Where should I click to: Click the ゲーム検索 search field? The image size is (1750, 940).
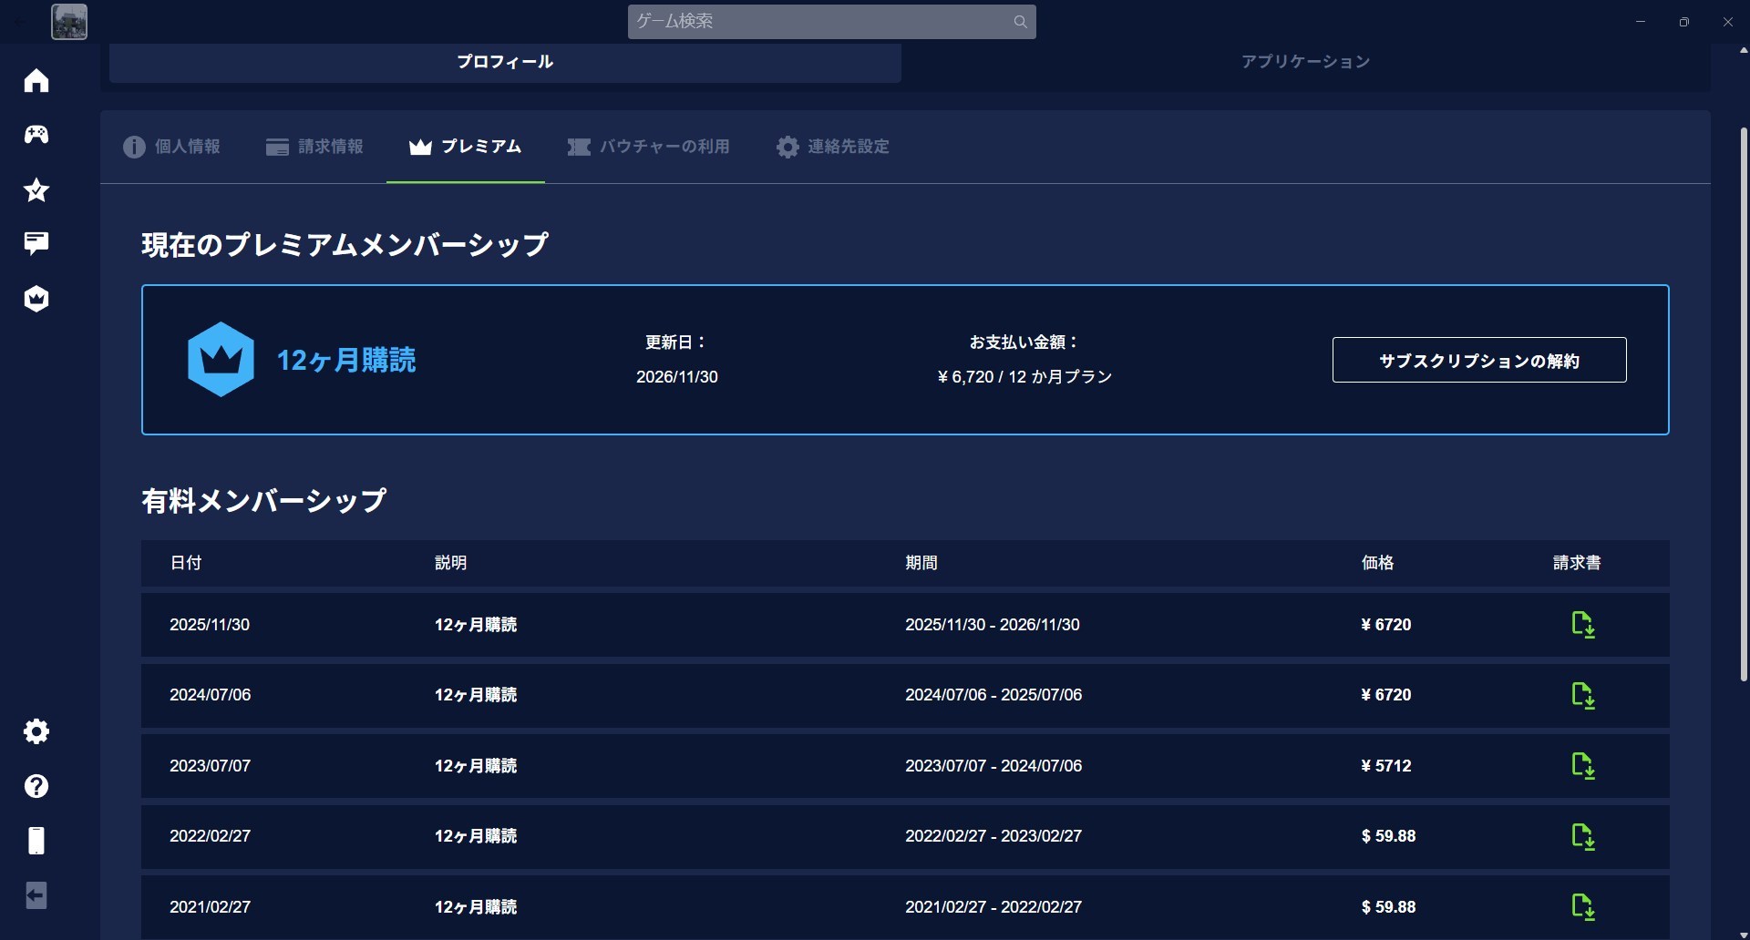coord(820,22)
